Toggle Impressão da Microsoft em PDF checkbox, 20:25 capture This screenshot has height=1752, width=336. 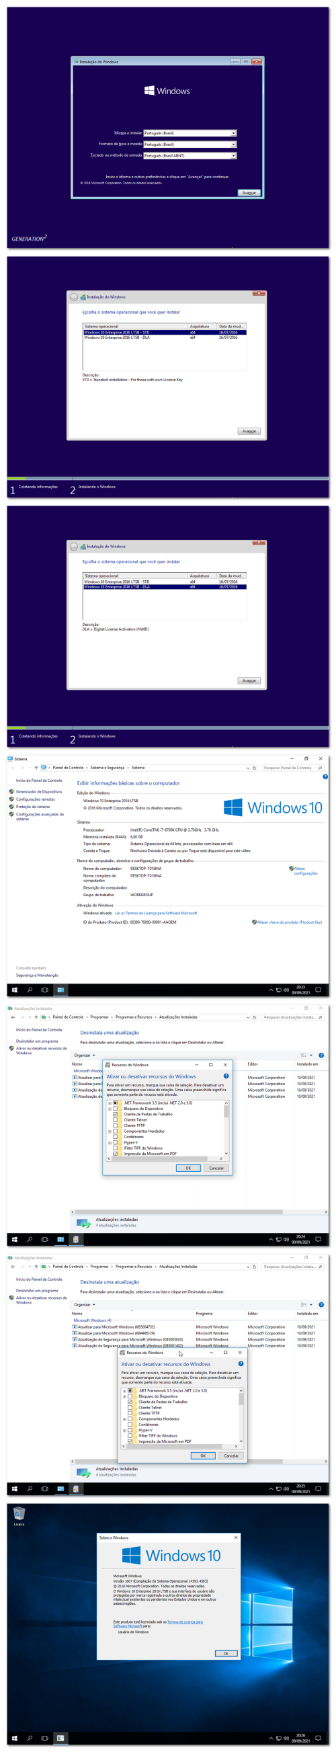pyautogui.click(x=130, y=1441)
